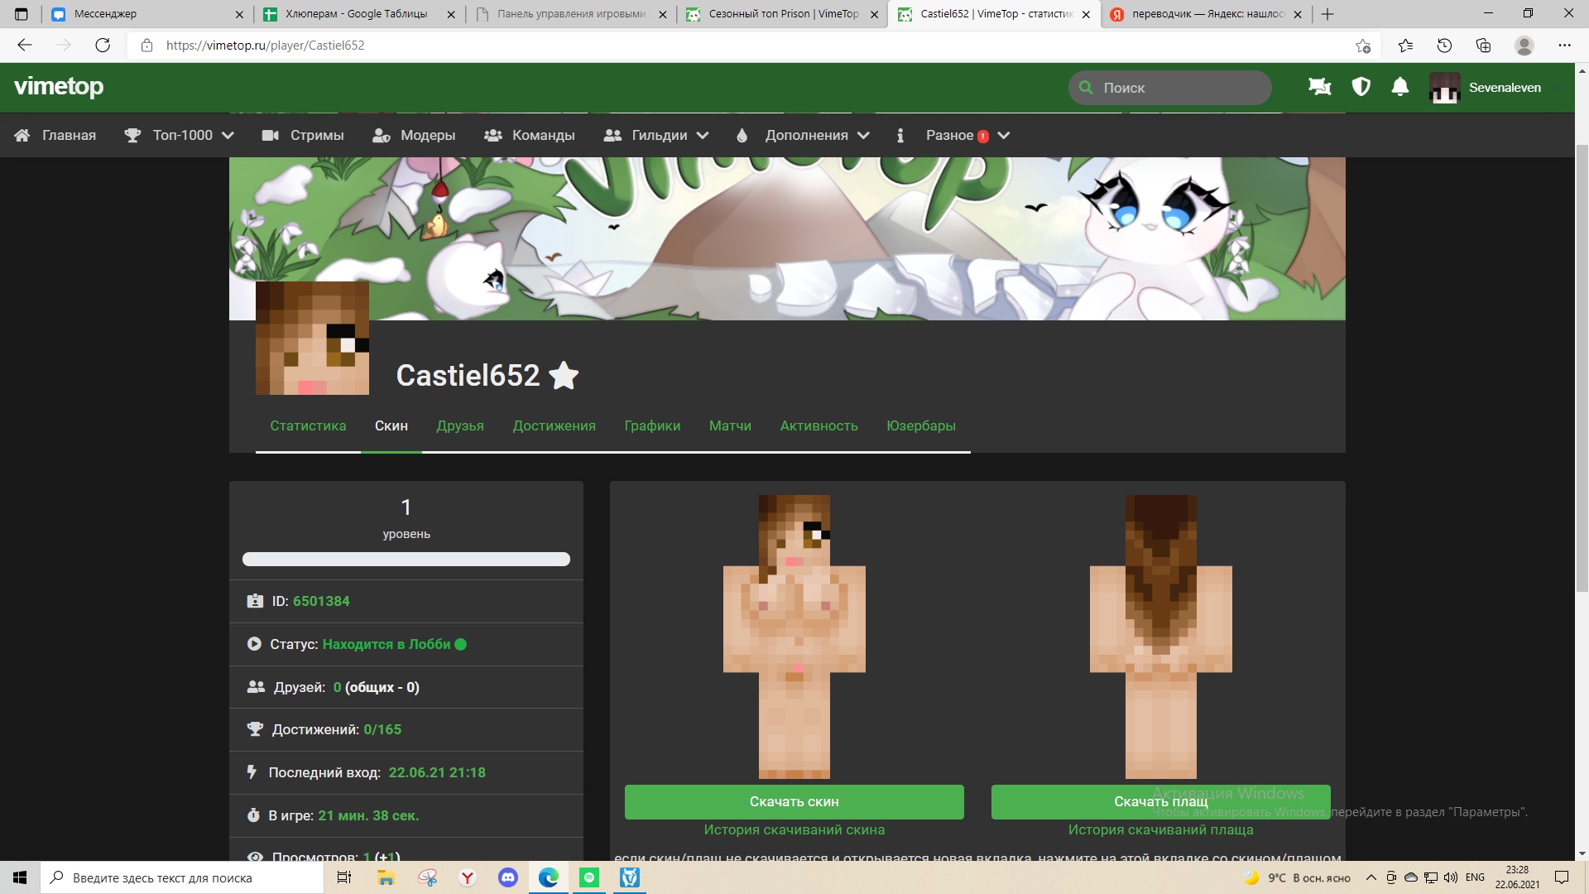1589x894 pixels.
Task: Open browser History icon
Action: click(x=1444, y=46)
